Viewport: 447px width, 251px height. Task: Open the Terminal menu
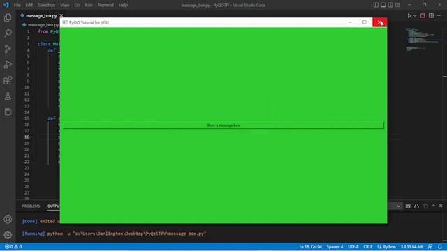tap(105, 5)
